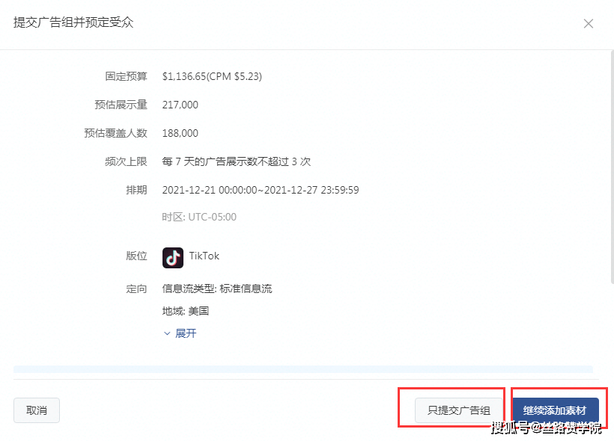Click the 固定预算 label
This screenshot has width=614, height=441.
[x=126, y=76]
